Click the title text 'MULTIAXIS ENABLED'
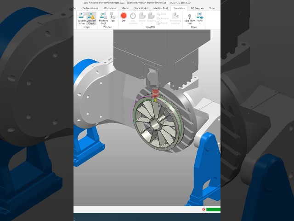Image resolution: width=294 pixels, height=221 pixels. [x=180, y=3]
